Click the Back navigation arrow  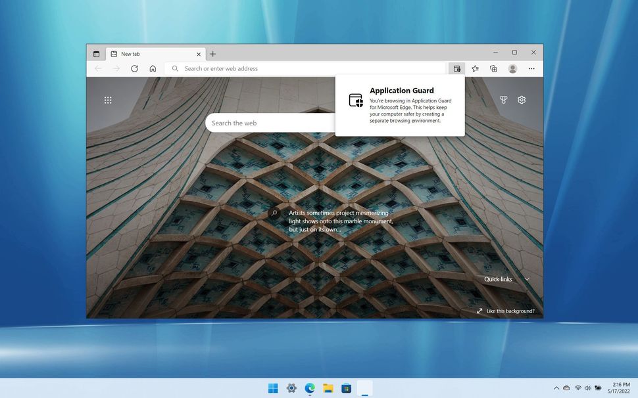[x=97, y=68]
